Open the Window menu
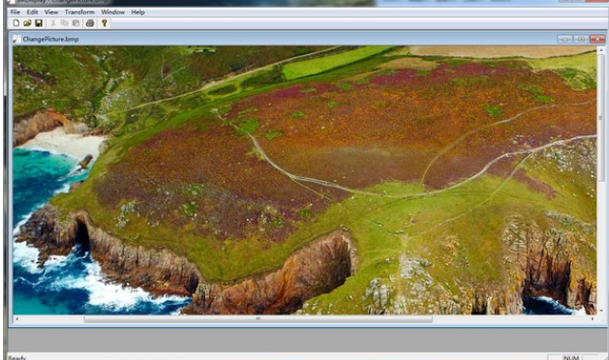This screenshot has width=609, height=360. (x=112, y=12)
